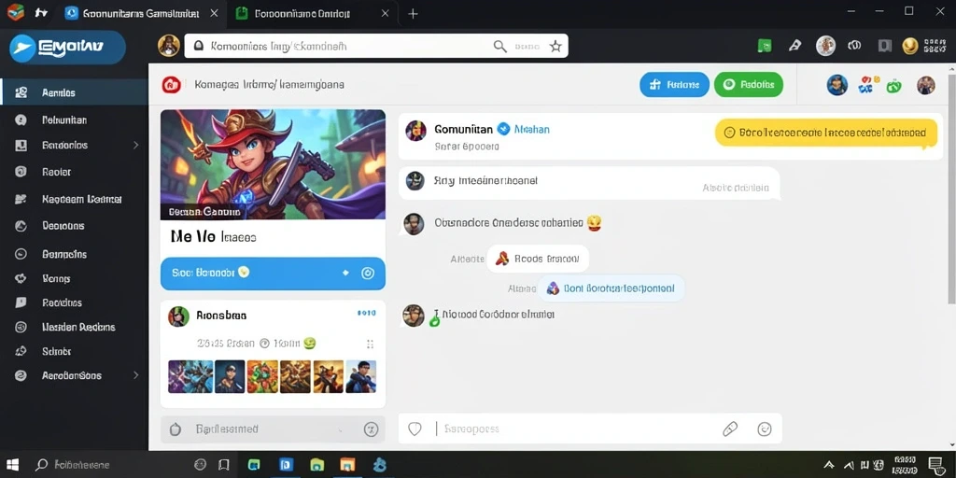The width and height of the screenshot is (956, 478).
Task: Click the round profile avatar left of address bar
Action: 169,46
